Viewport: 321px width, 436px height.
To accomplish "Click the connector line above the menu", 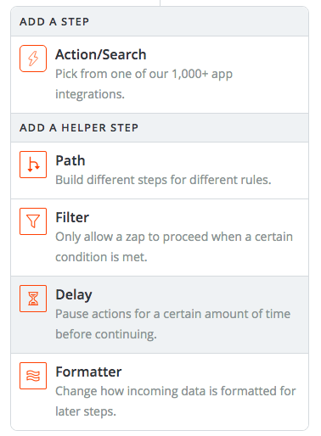I will pos(160,3).
